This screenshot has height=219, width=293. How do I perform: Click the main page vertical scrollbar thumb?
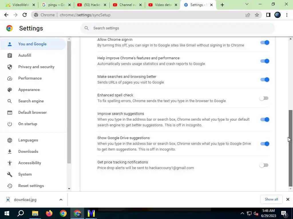point(290,148)
